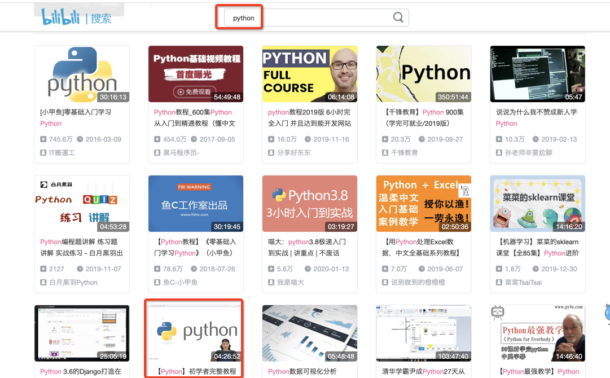Open the Python3.8 3小时入门到实战 thumbnail

tap(310, 204)
